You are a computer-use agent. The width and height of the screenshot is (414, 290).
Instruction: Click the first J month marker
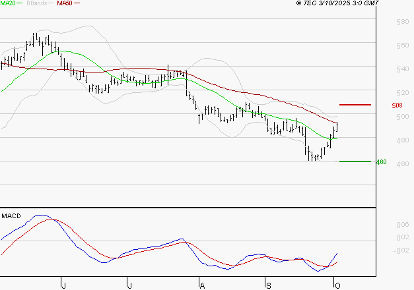pos(63,285)
